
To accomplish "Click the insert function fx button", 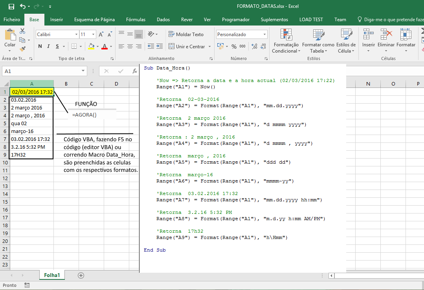I will click(x=135, y=71).
